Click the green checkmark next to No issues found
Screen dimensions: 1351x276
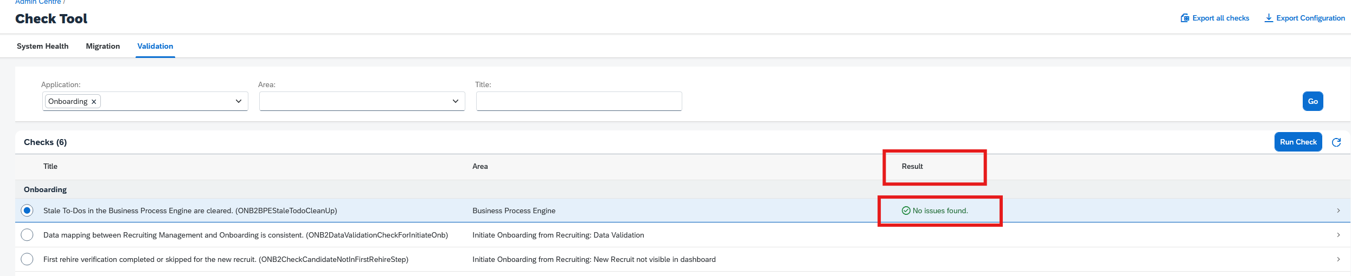coord(906,211)
